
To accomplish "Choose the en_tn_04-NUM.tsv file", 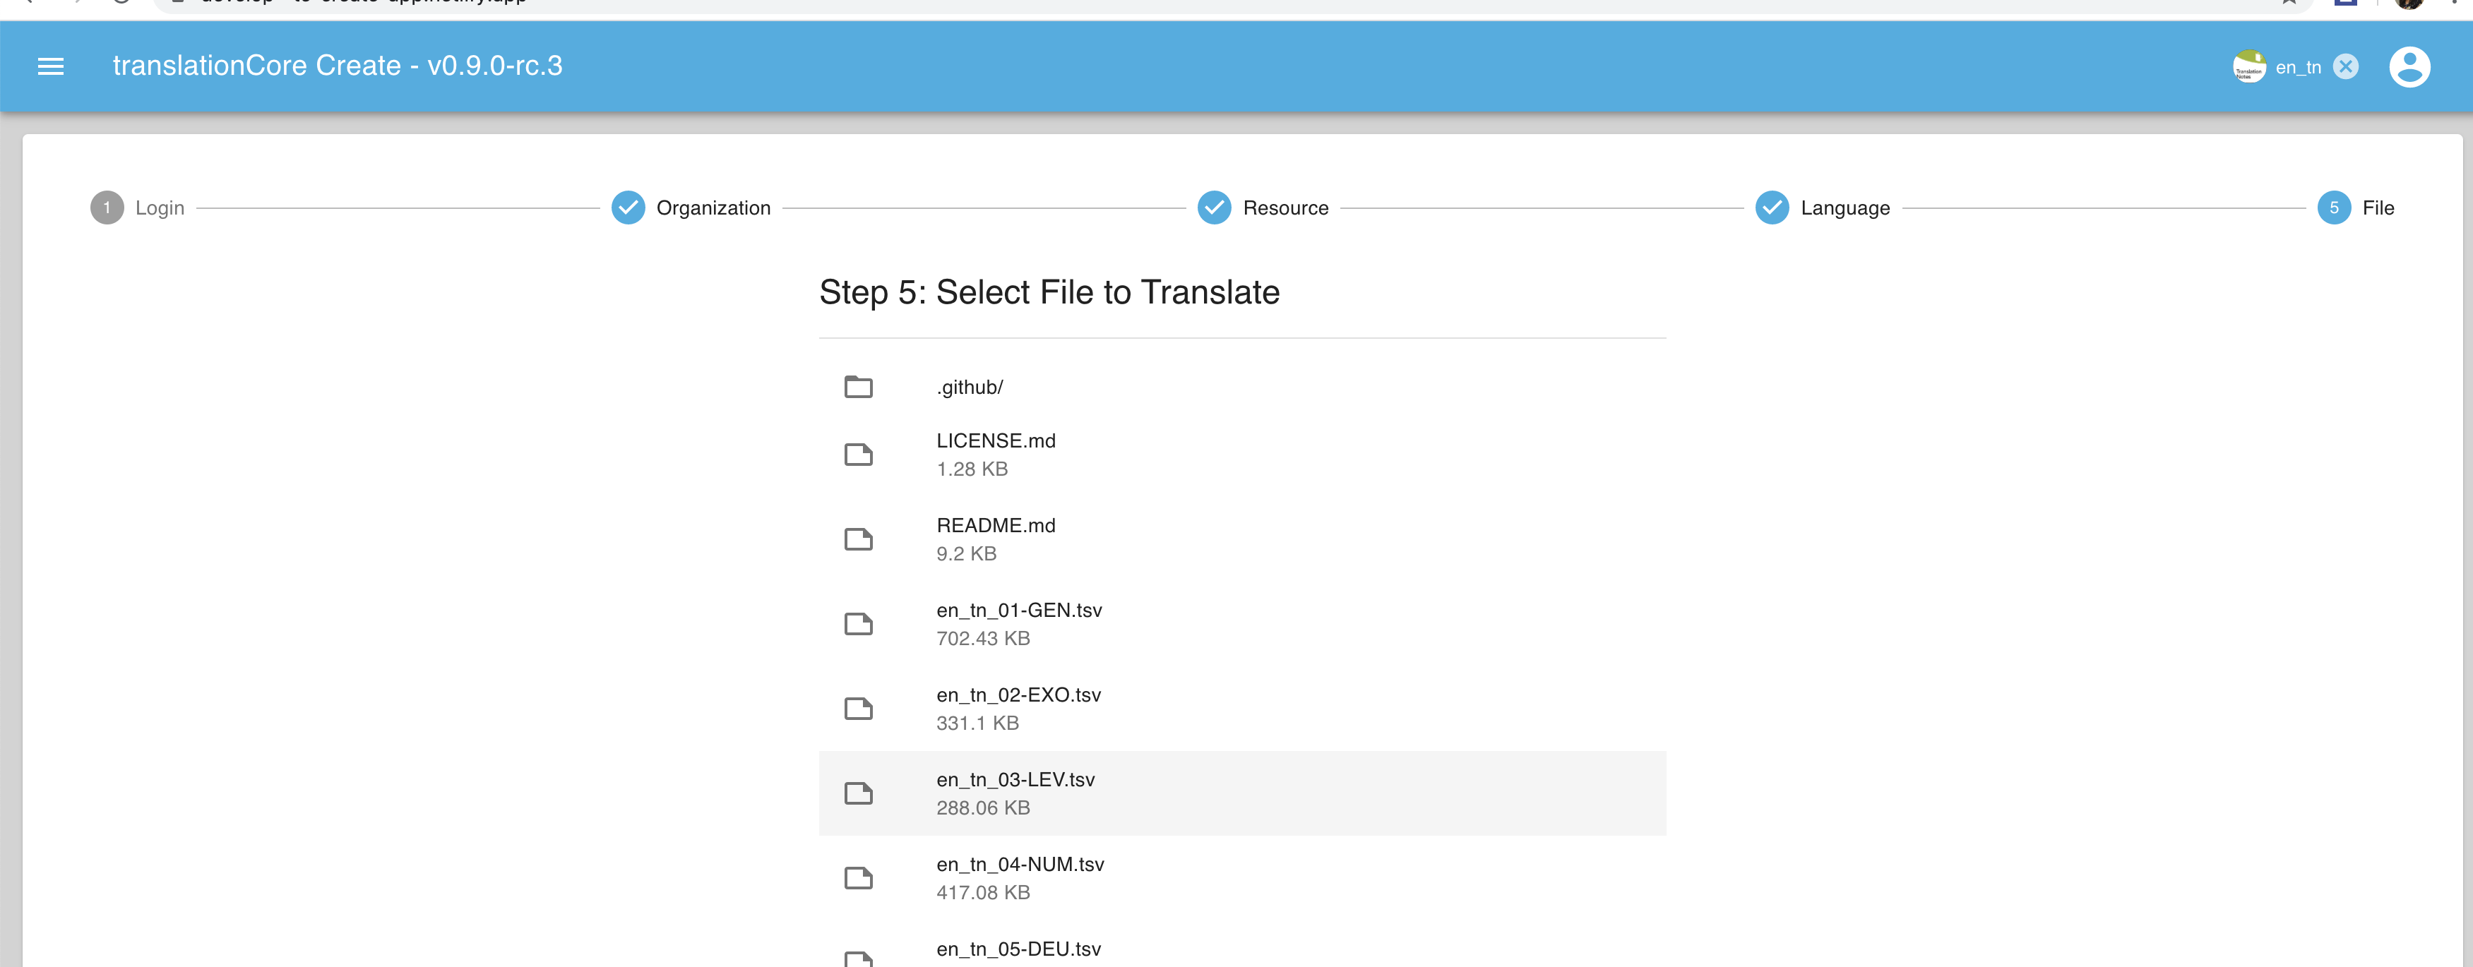I will [1020, 865].
